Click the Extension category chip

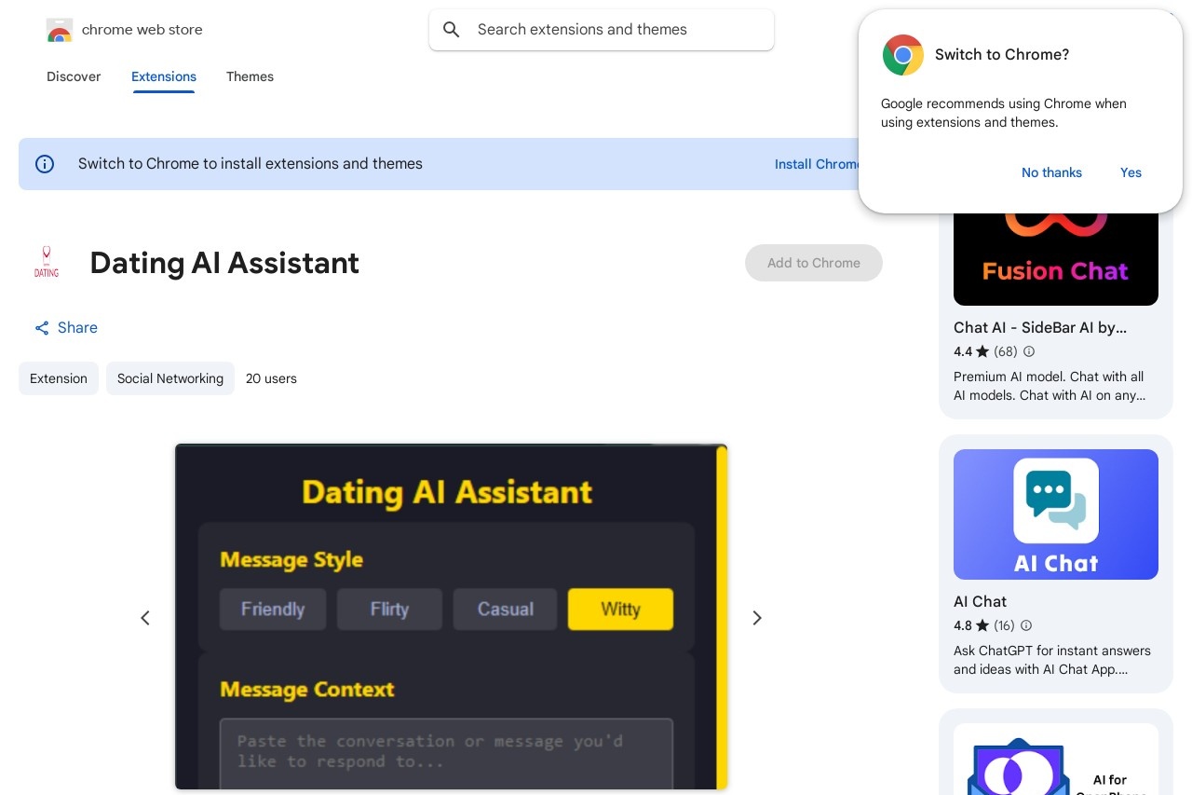(x=59, y=378)
